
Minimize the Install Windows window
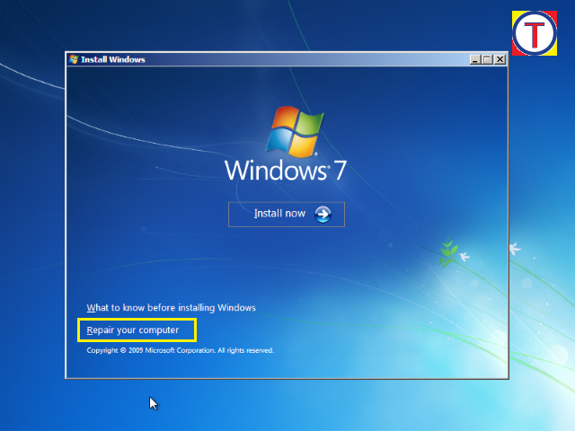(x=475, y=59)
